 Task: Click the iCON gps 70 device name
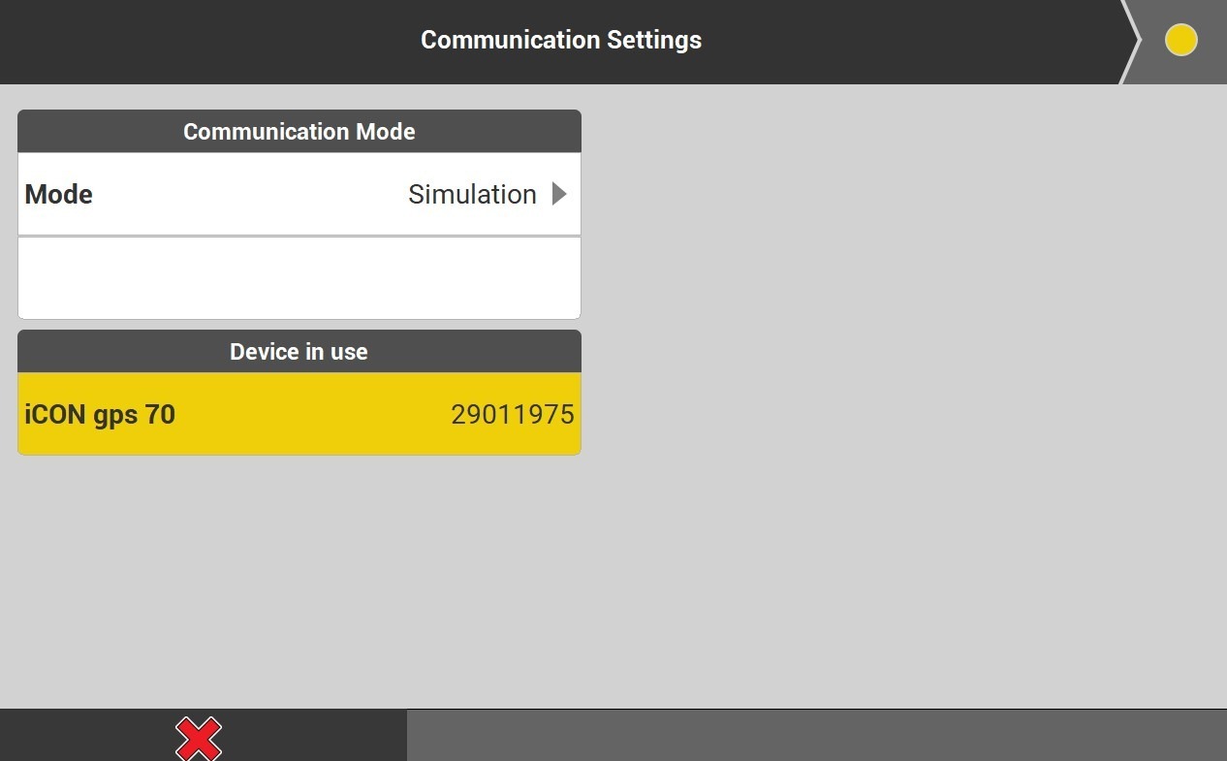coord(100,415)
